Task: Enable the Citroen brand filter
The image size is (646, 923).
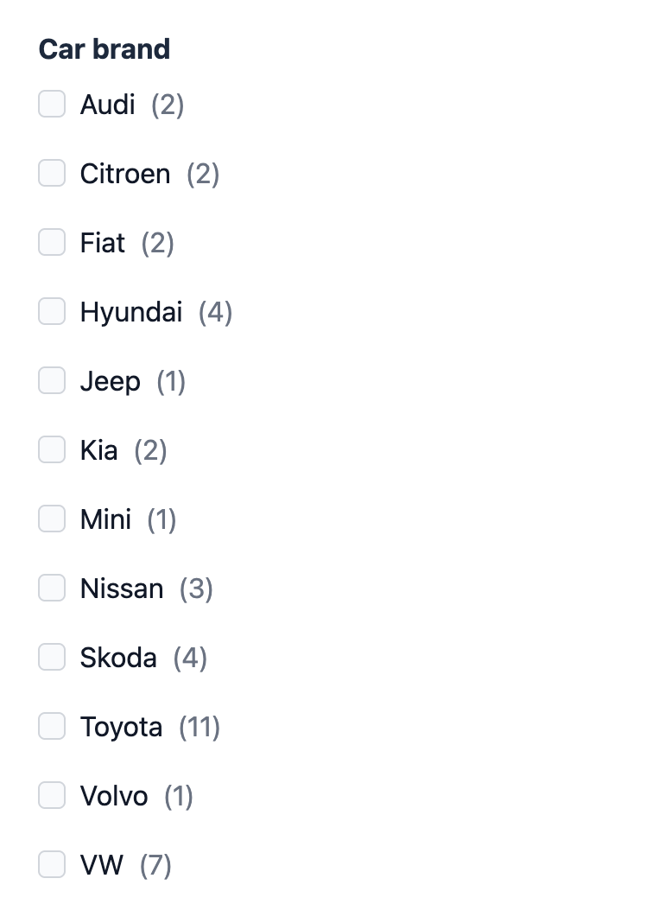Action: pos(52,173)
